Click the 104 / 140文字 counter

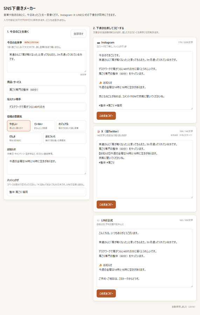click(186, 131)
